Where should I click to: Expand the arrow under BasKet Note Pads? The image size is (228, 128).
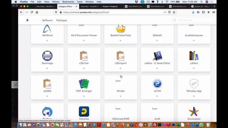120,41
